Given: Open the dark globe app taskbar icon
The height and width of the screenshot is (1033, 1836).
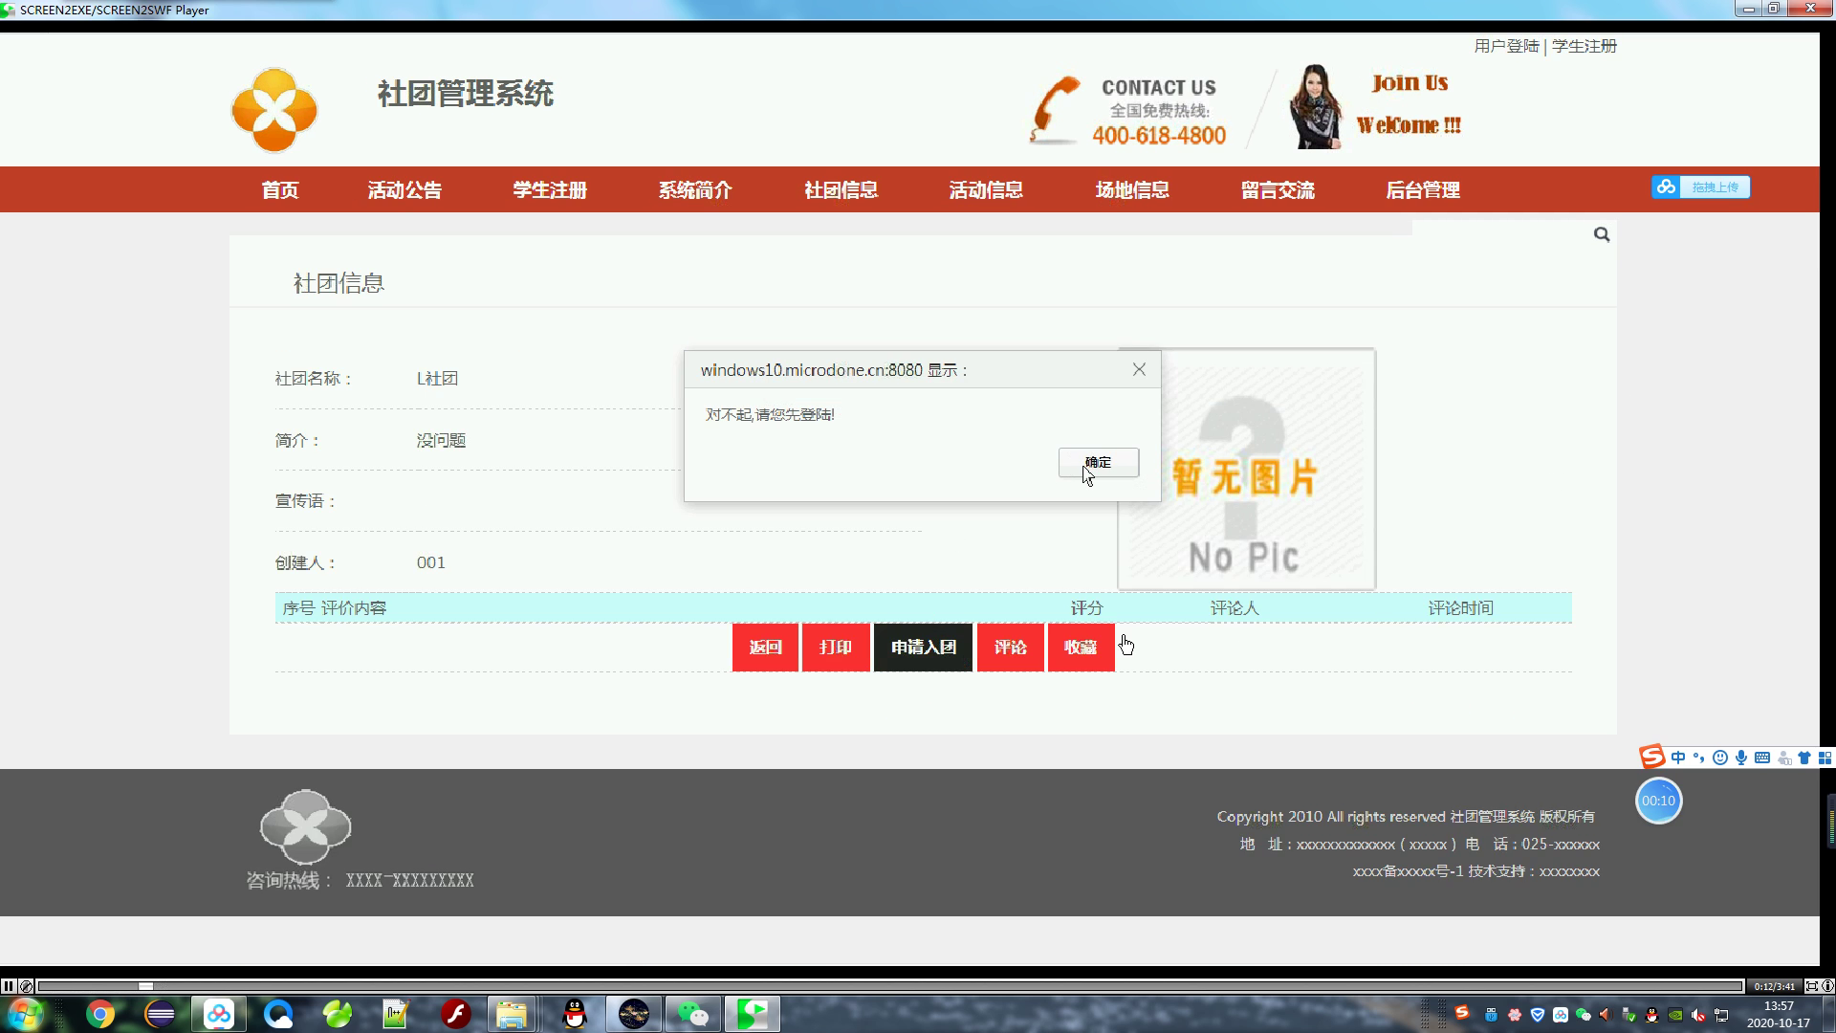Looking at the screenshot, I should [634, 1014].
